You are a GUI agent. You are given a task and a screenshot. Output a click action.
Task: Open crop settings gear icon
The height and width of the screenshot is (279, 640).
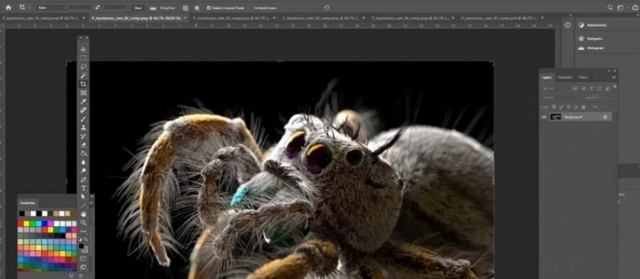click(x=196, y=8)
